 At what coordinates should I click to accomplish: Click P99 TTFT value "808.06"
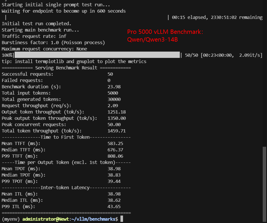(115, 156)
